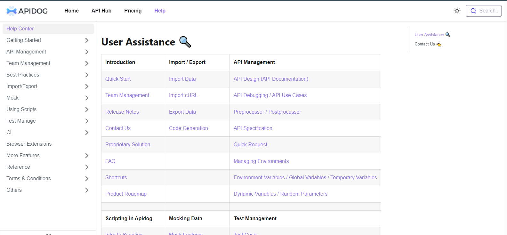The width and height of the screenshot is (507, 235).
Task: Open the Shortcuts link
Action: coord(116,177)
